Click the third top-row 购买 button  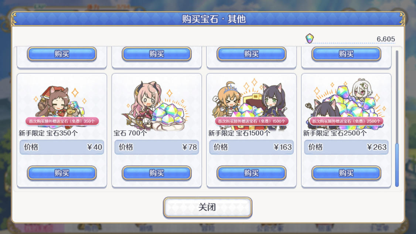(251, 54)
